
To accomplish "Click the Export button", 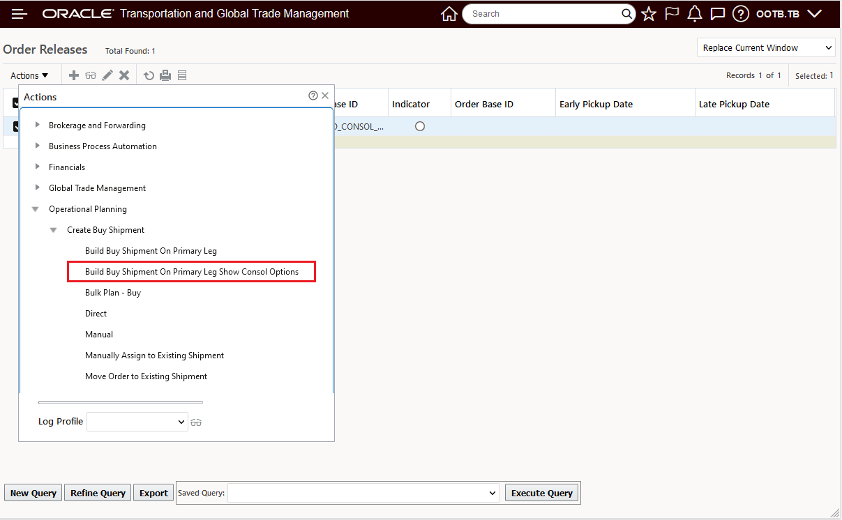I will tap(153, 493).
